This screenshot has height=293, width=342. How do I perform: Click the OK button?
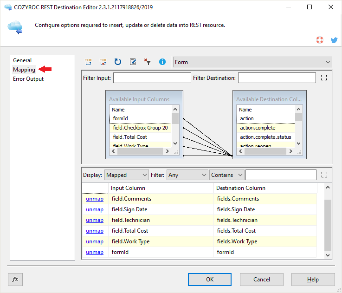click(210, 279)
